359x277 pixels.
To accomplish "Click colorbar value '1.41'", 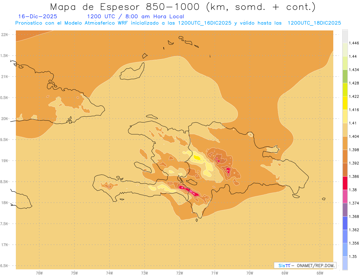I will 352,123.
